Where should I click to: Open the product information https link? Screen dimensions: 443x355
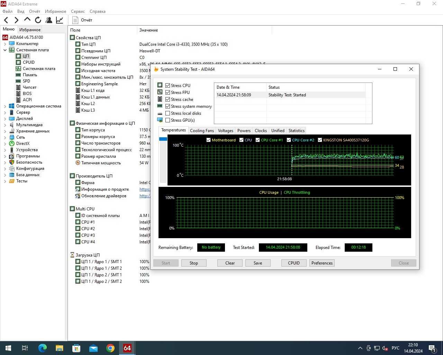(145, 189)
